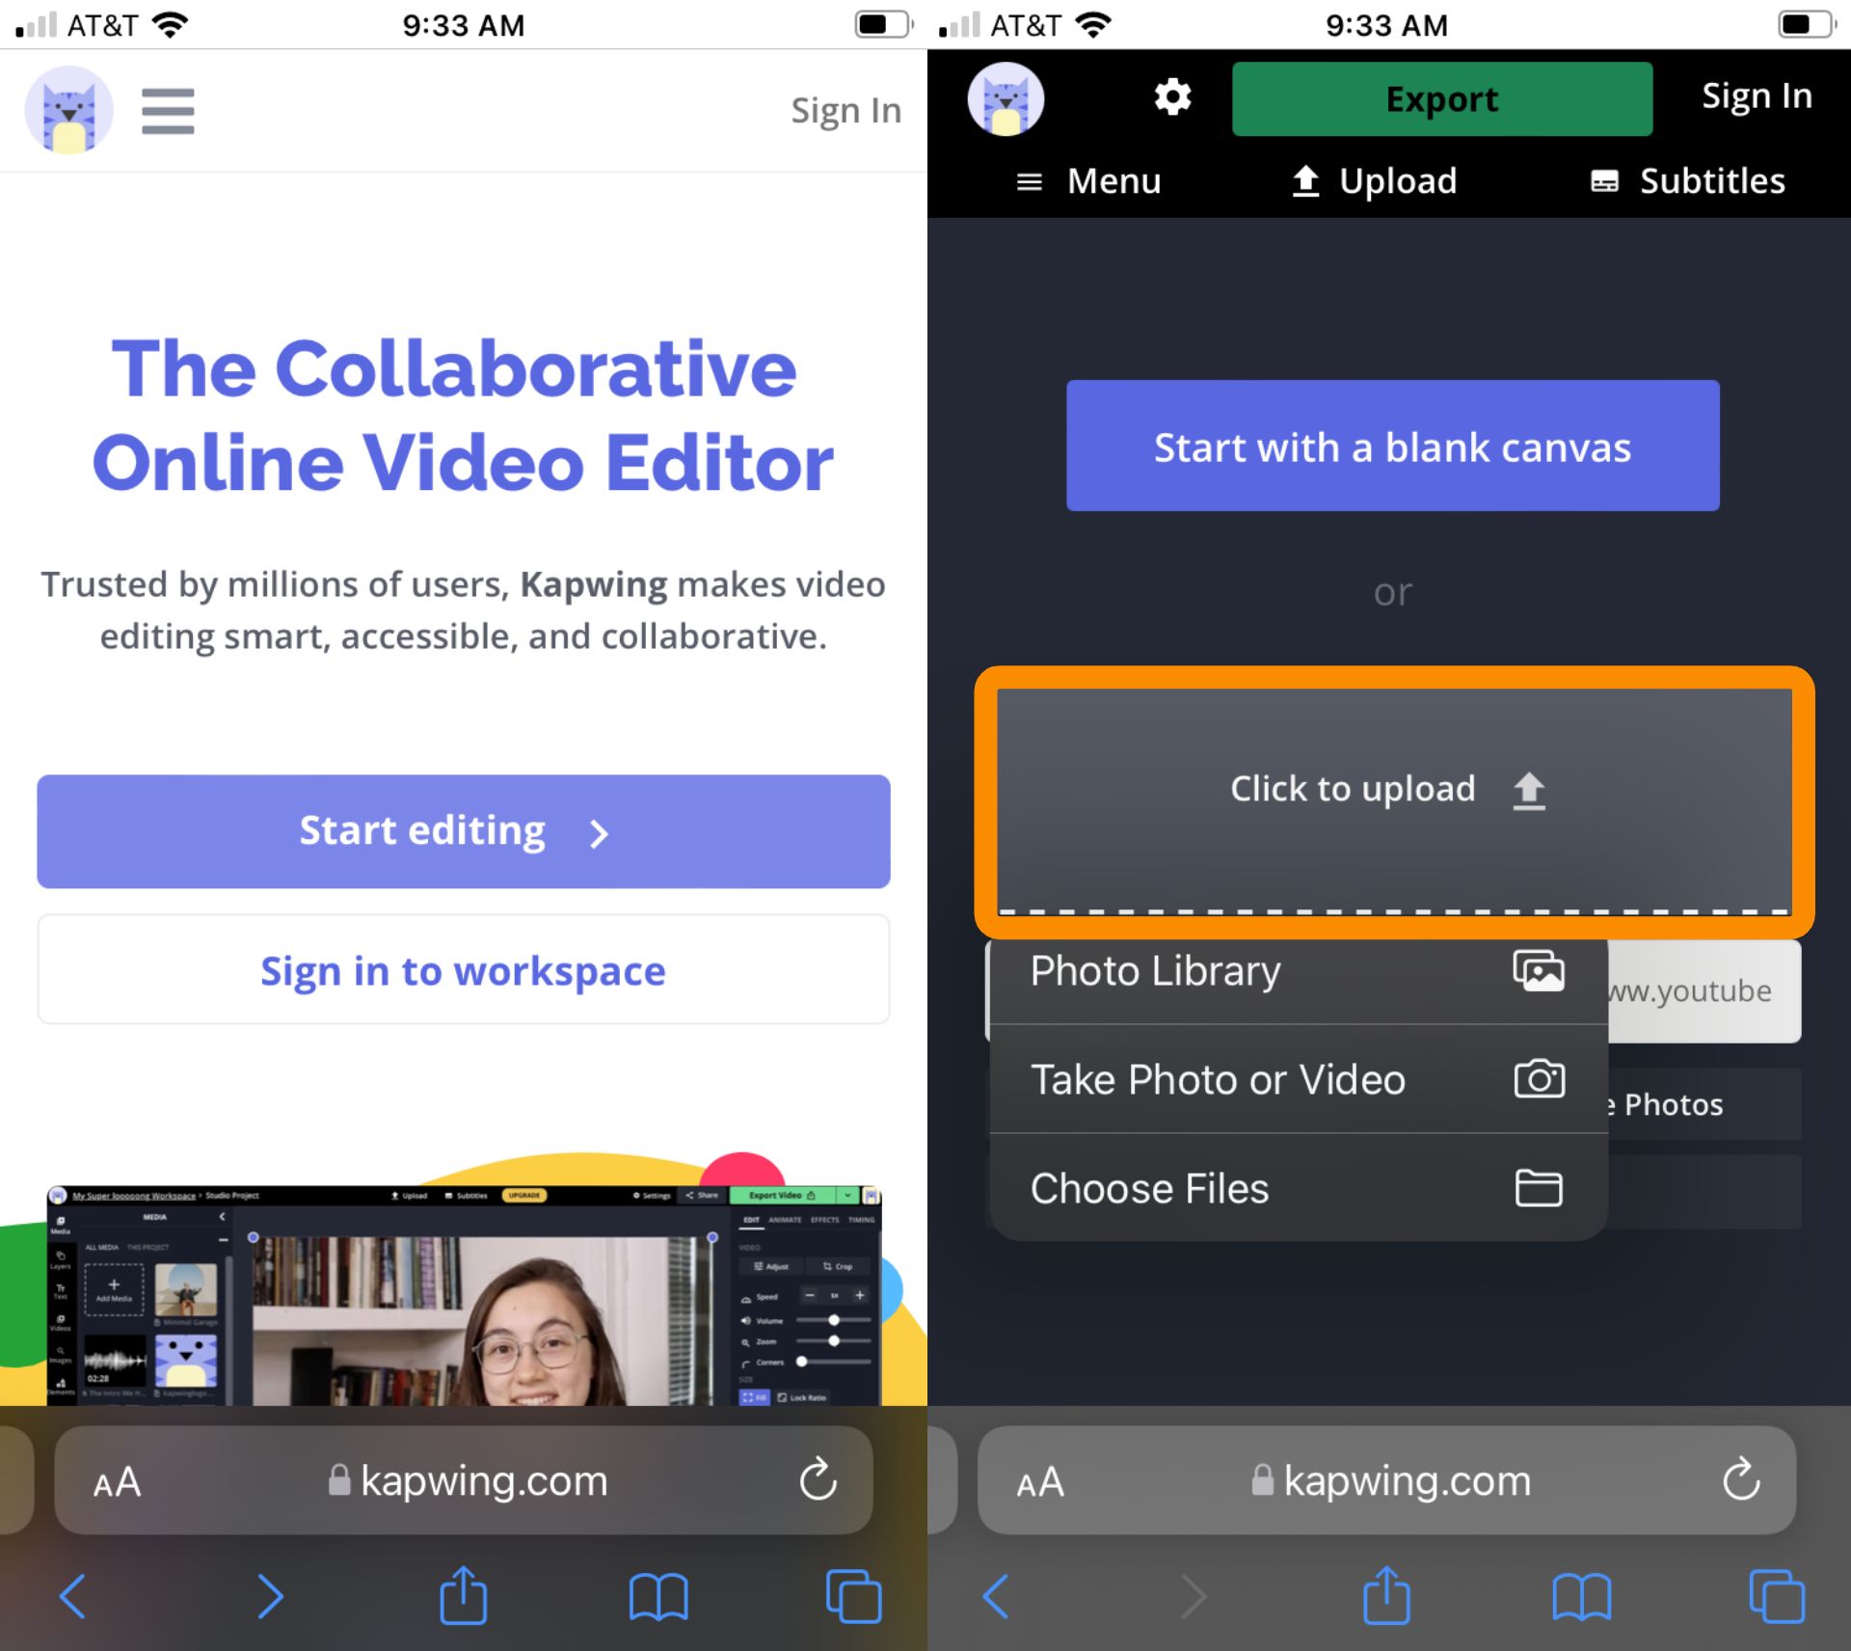Adjust the Volume slider in the editor preview
Screen dimensions: 1851x1651
[834, 1320]
